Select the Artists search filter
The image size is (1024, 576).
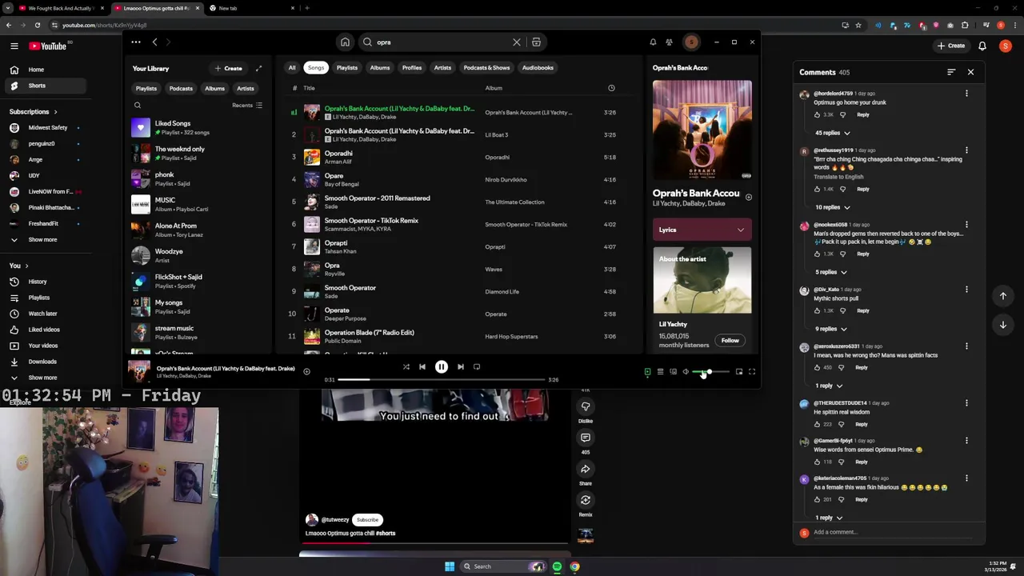click(x=442, y=68)
